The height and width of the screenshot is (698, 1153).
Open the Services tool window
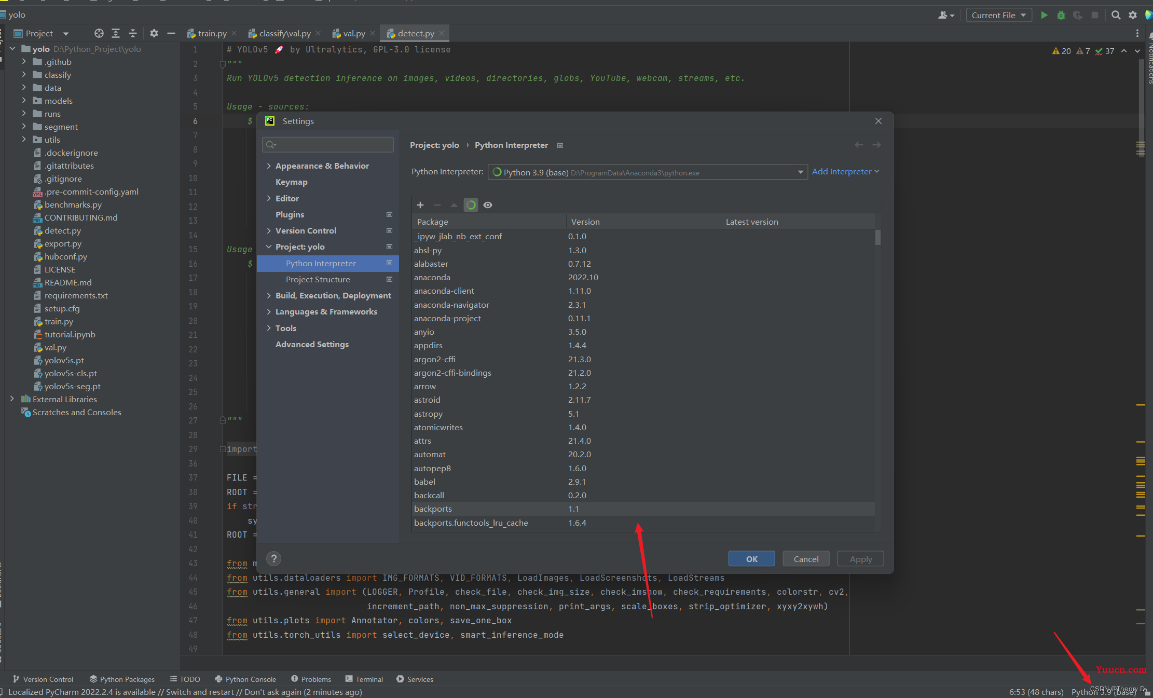pyautogui.click(x=415, y=679)
